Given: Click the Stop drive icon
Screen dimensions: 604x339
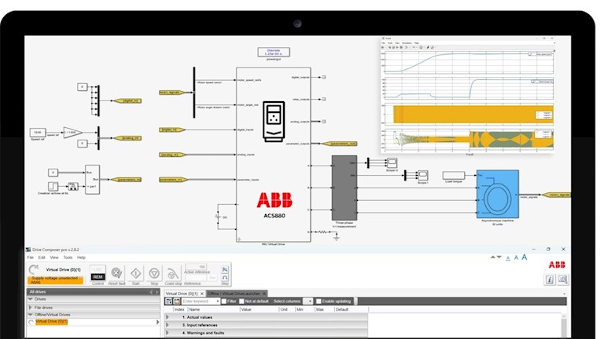Looking at the screenshot, I should point(154,274).
